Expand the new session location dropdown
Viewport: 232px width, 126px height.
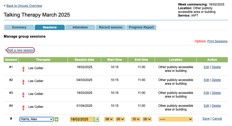point(175,119)
